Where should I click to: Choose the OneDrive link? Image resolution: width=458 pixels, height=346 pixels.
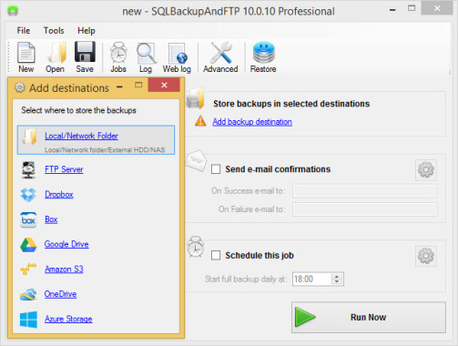pos(60,294)
